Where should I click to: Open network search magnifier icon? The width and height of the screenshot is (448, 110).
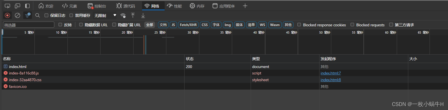38,15
